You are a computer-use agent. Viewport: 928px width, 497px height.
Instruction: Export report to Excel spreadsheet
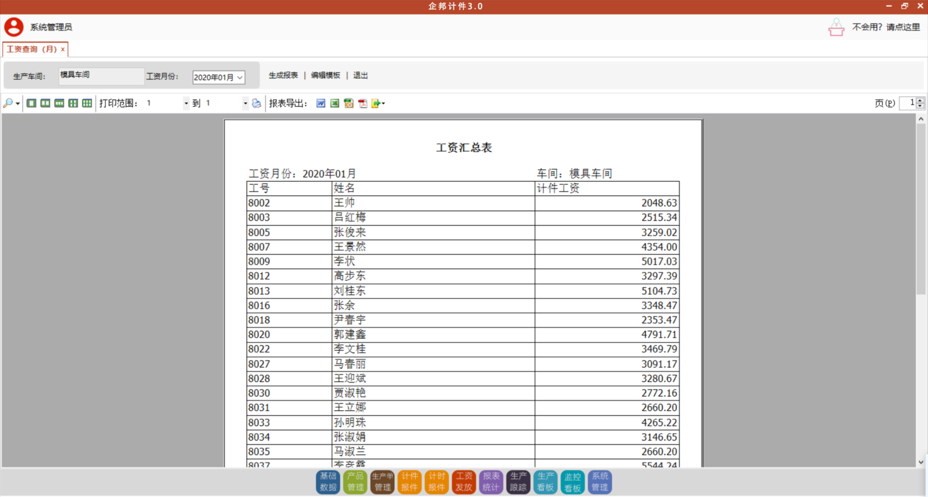pos(335,103)
